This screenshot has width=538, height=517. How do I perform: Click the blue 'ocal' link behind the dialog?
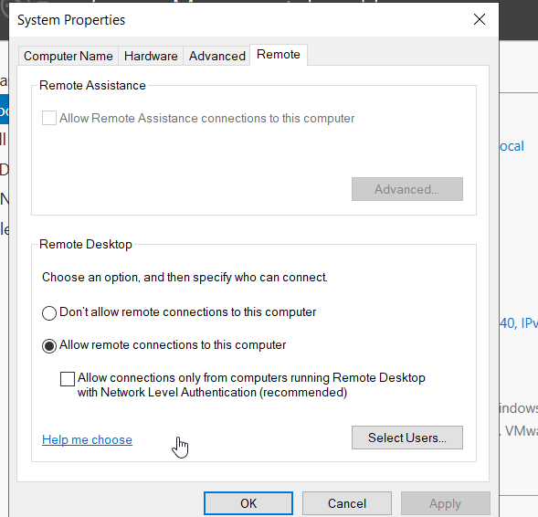[x=512, y=146]
